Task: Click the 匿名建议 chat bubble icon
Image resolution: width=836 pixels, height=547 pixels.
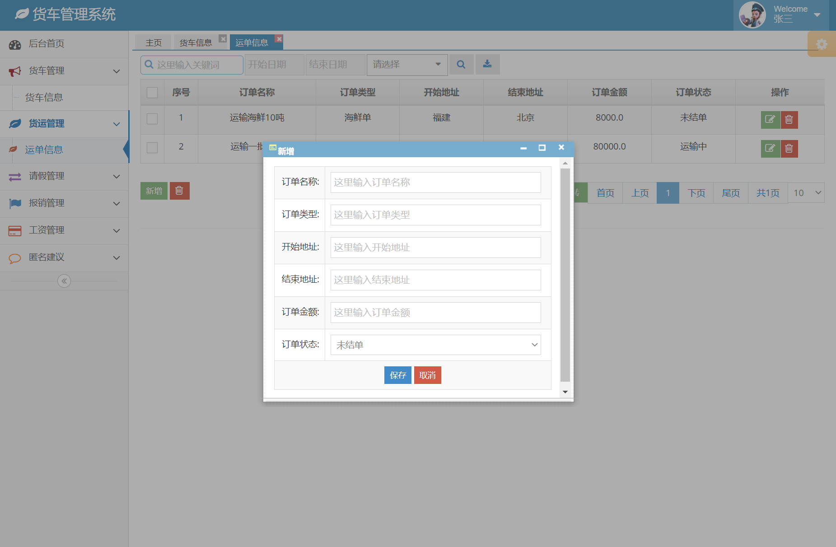Action: (15, 257)
